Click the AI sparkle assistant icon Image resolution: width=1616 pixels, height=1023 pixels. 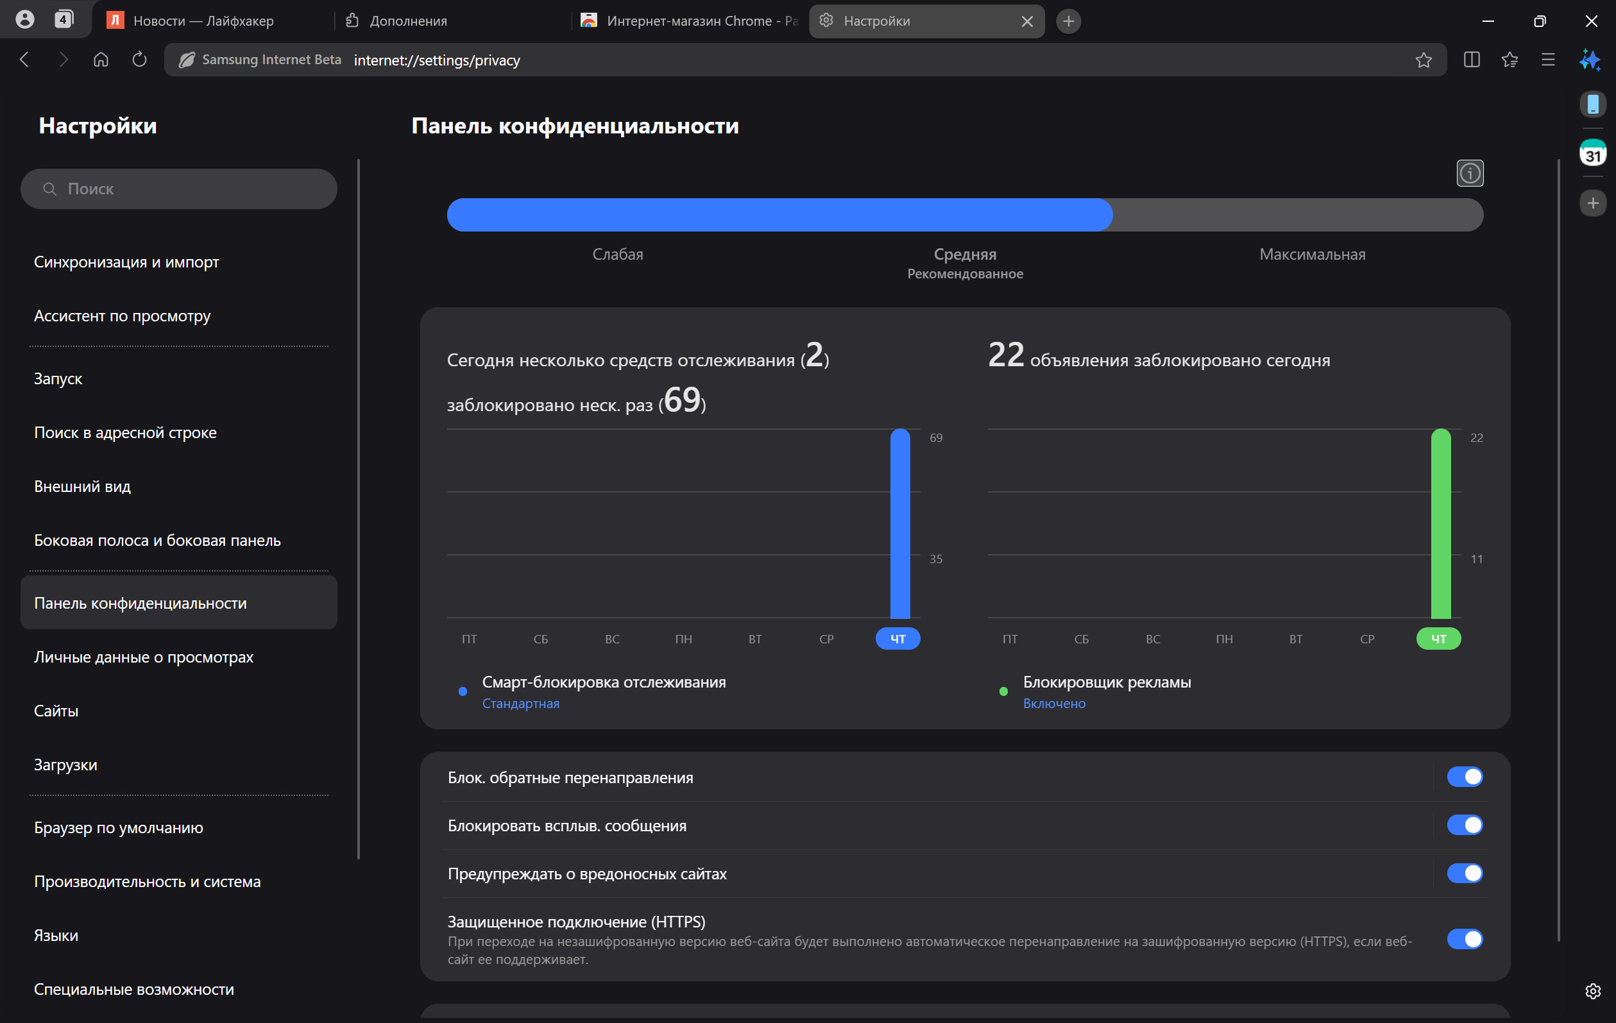pyautogui.click(x=1590, y=60)
